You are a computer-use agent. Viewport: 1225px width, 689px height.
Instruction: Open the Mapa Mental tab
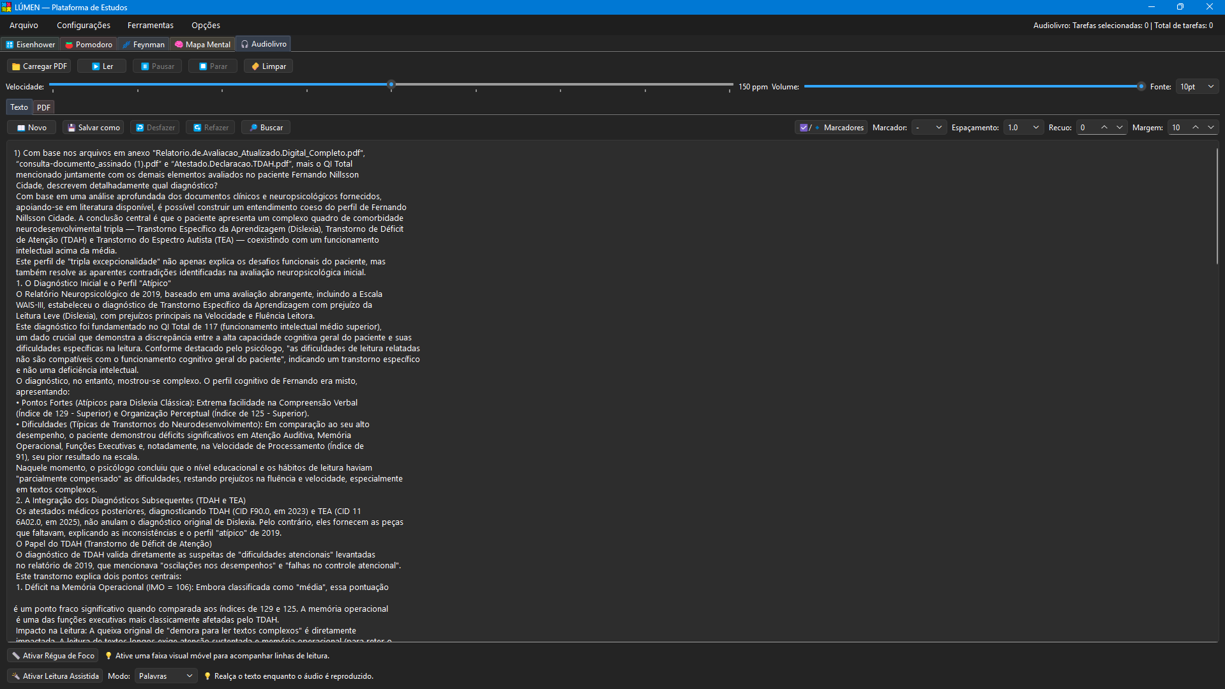pyautogui.click(x=202, y=45)
